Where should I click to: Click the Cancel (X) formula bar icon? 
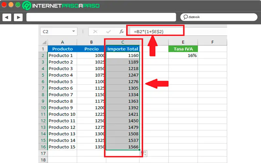(95, 31)
